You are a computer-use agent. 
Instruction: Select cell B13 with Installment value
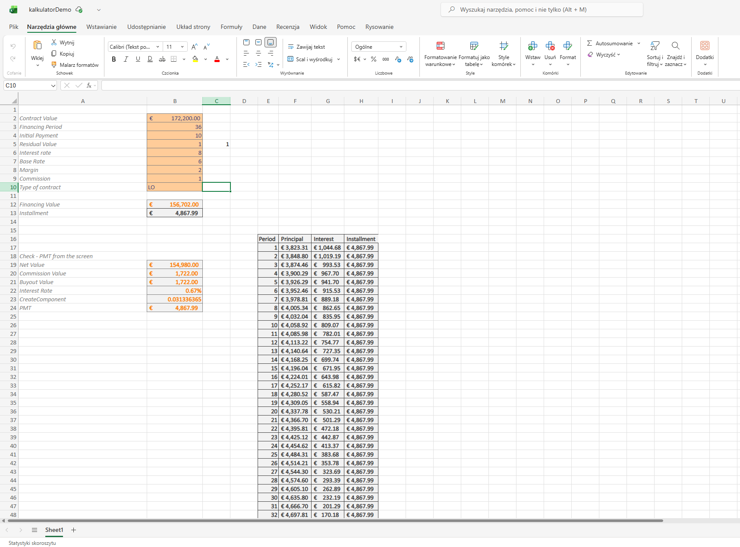coord(175,213)
